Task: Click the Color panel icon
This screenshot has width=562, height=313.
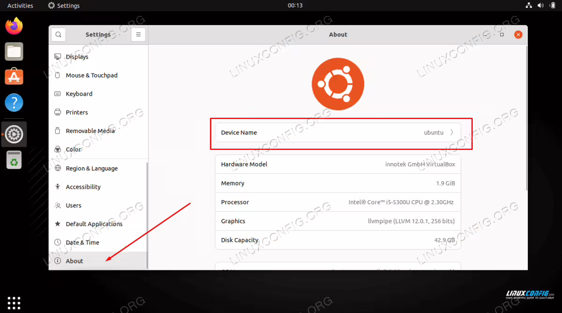Action: tap(58, 149)
